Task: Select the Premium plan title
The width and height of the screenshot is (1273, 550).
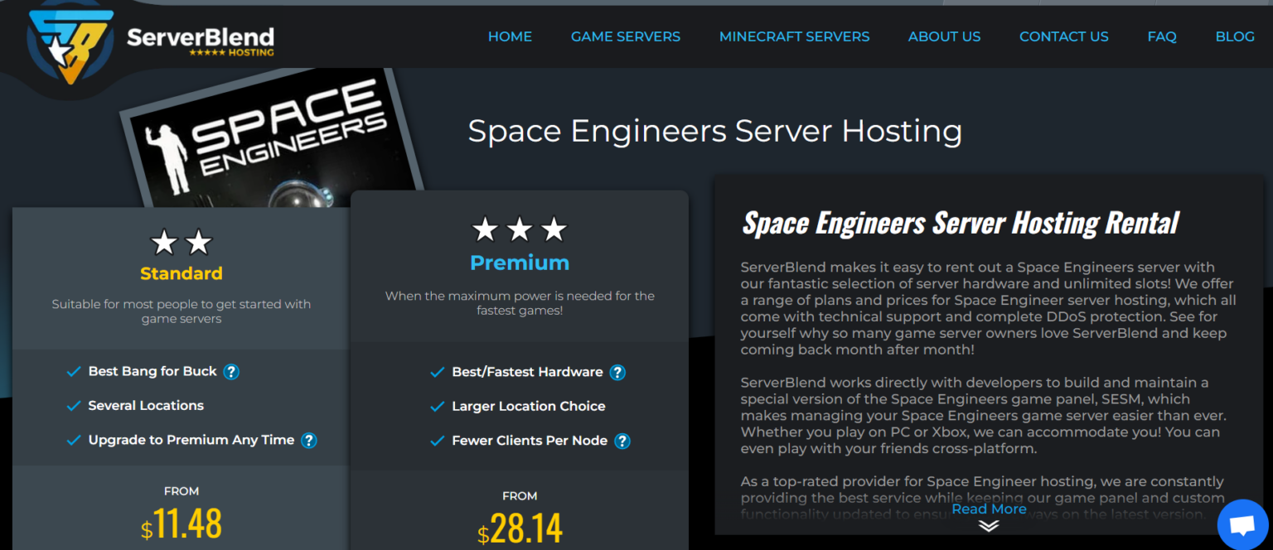Action: pyautogui.click(x=520, y=263)
